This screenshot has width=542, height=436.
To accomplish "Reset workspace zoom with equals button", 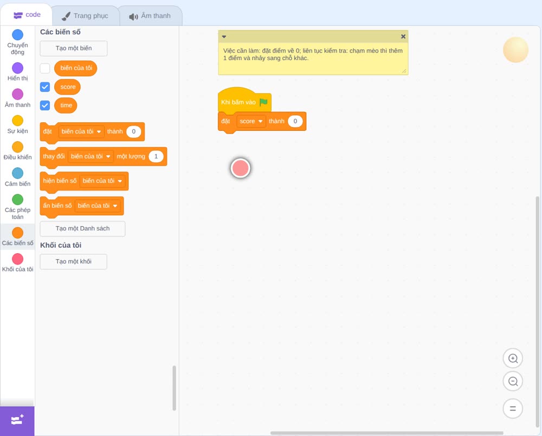I will click(513, 408).
